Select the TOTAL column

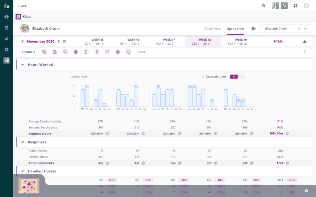(x=278, y=42)
